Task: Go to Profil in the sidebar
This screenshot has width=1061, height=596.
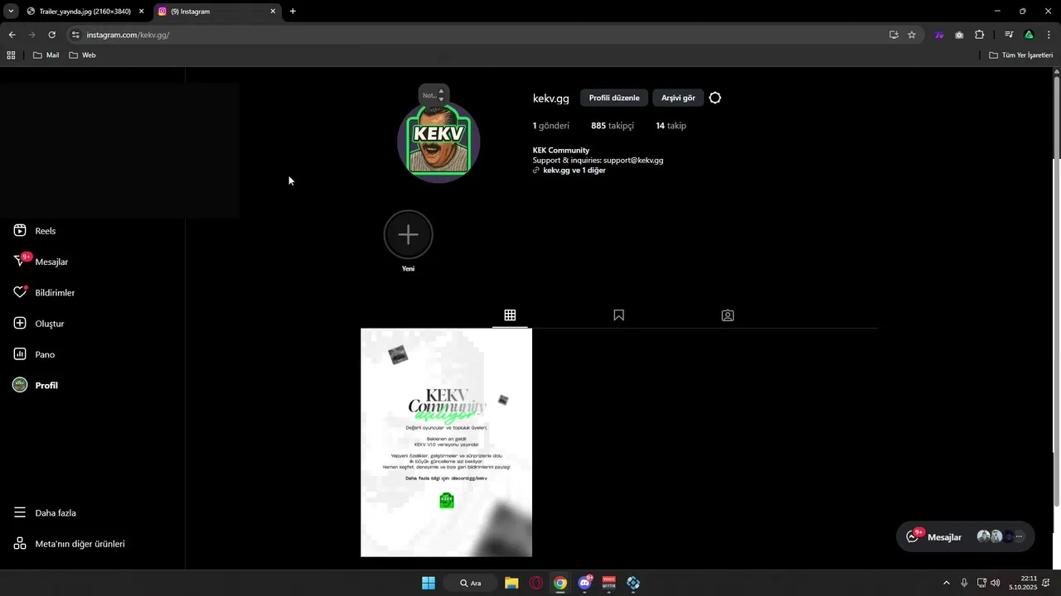Action: point(36,385)
